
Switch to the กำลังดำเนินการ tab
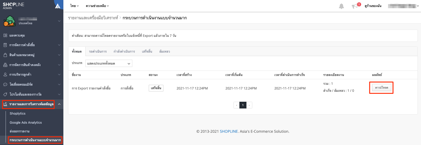(124, 51)
